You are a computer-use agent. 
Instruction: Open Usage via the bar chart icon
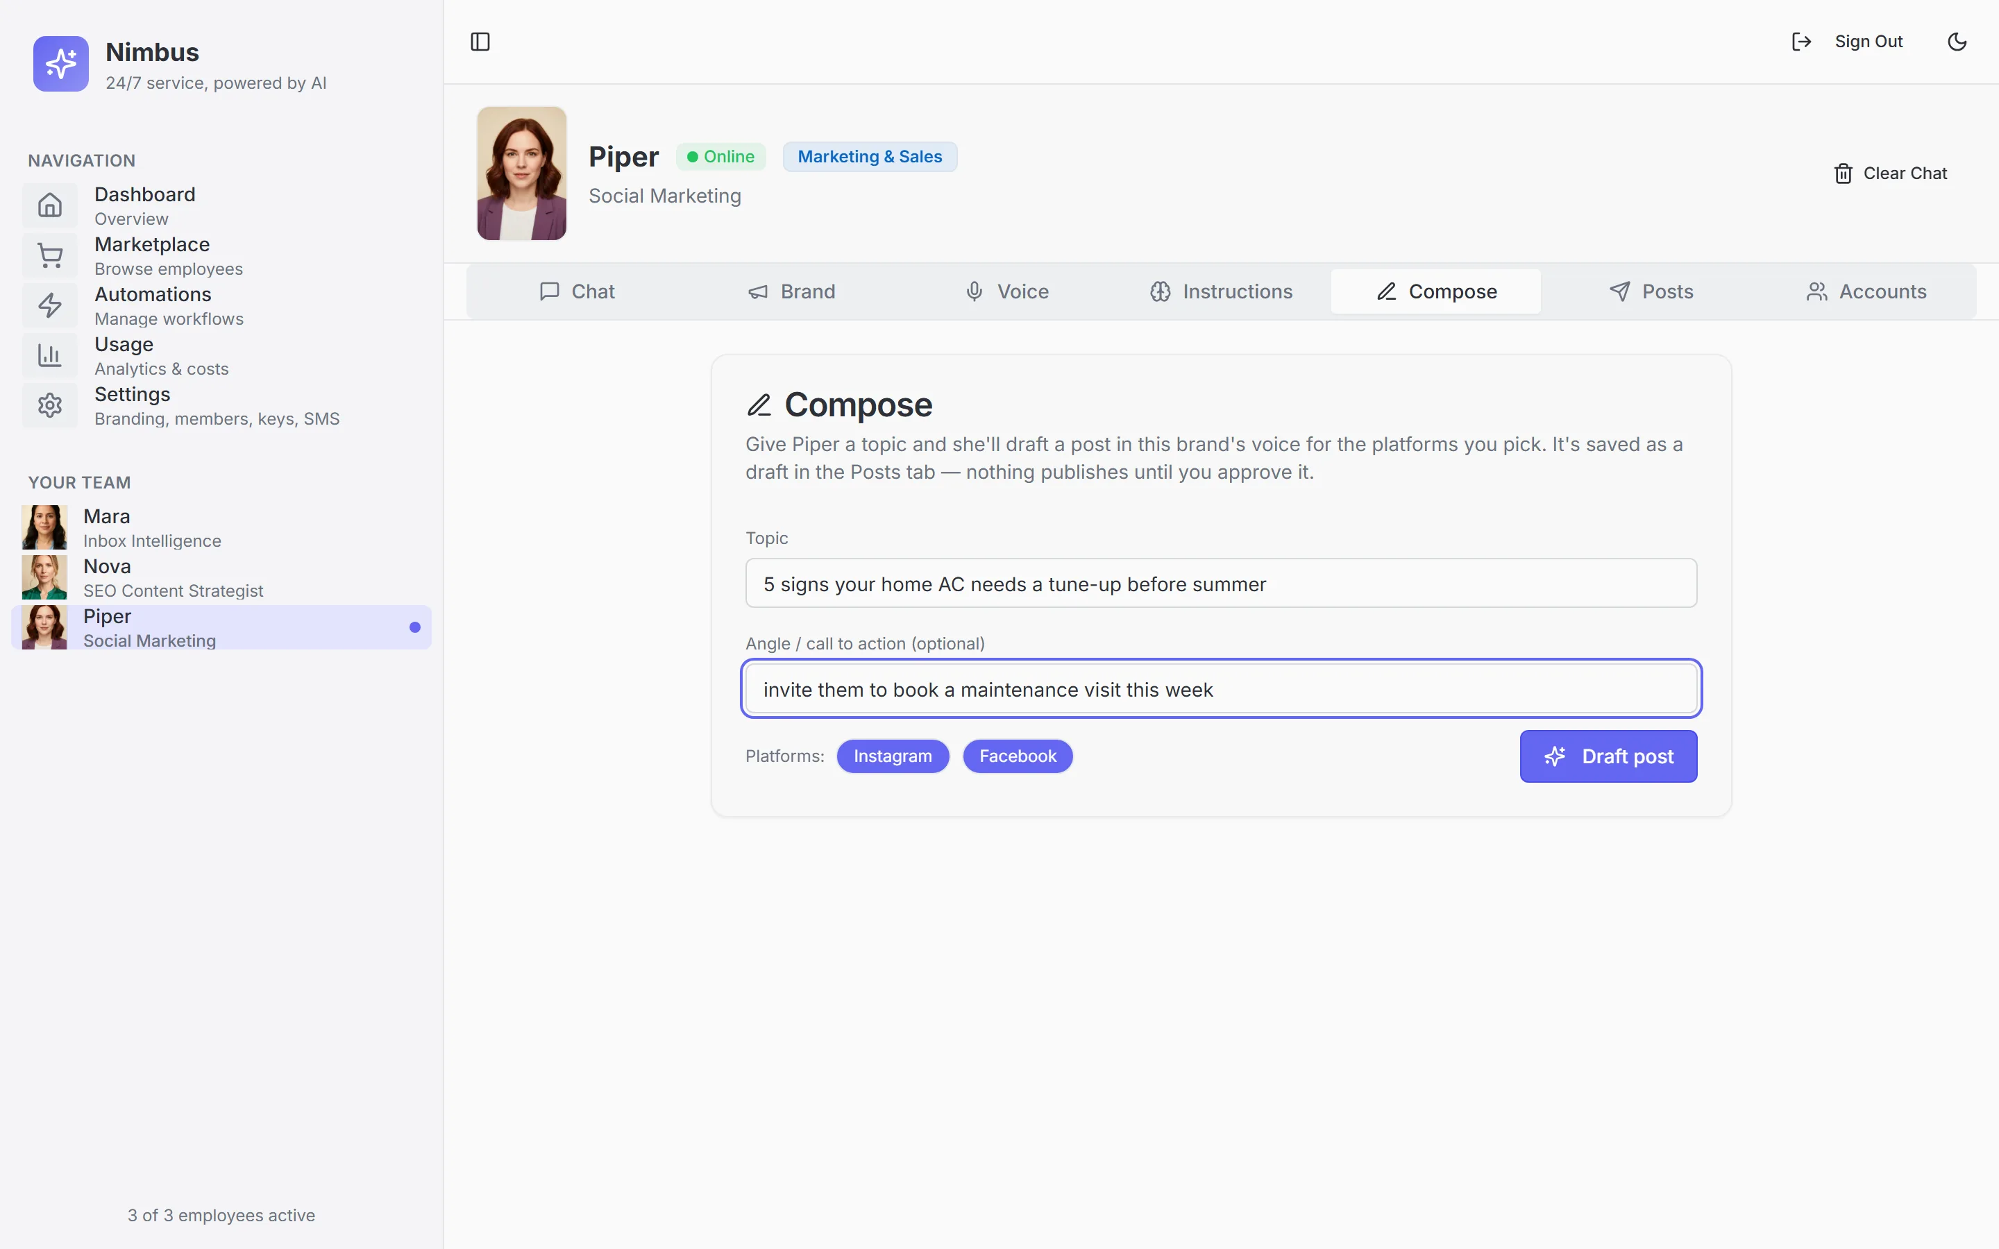click(49, 355)
